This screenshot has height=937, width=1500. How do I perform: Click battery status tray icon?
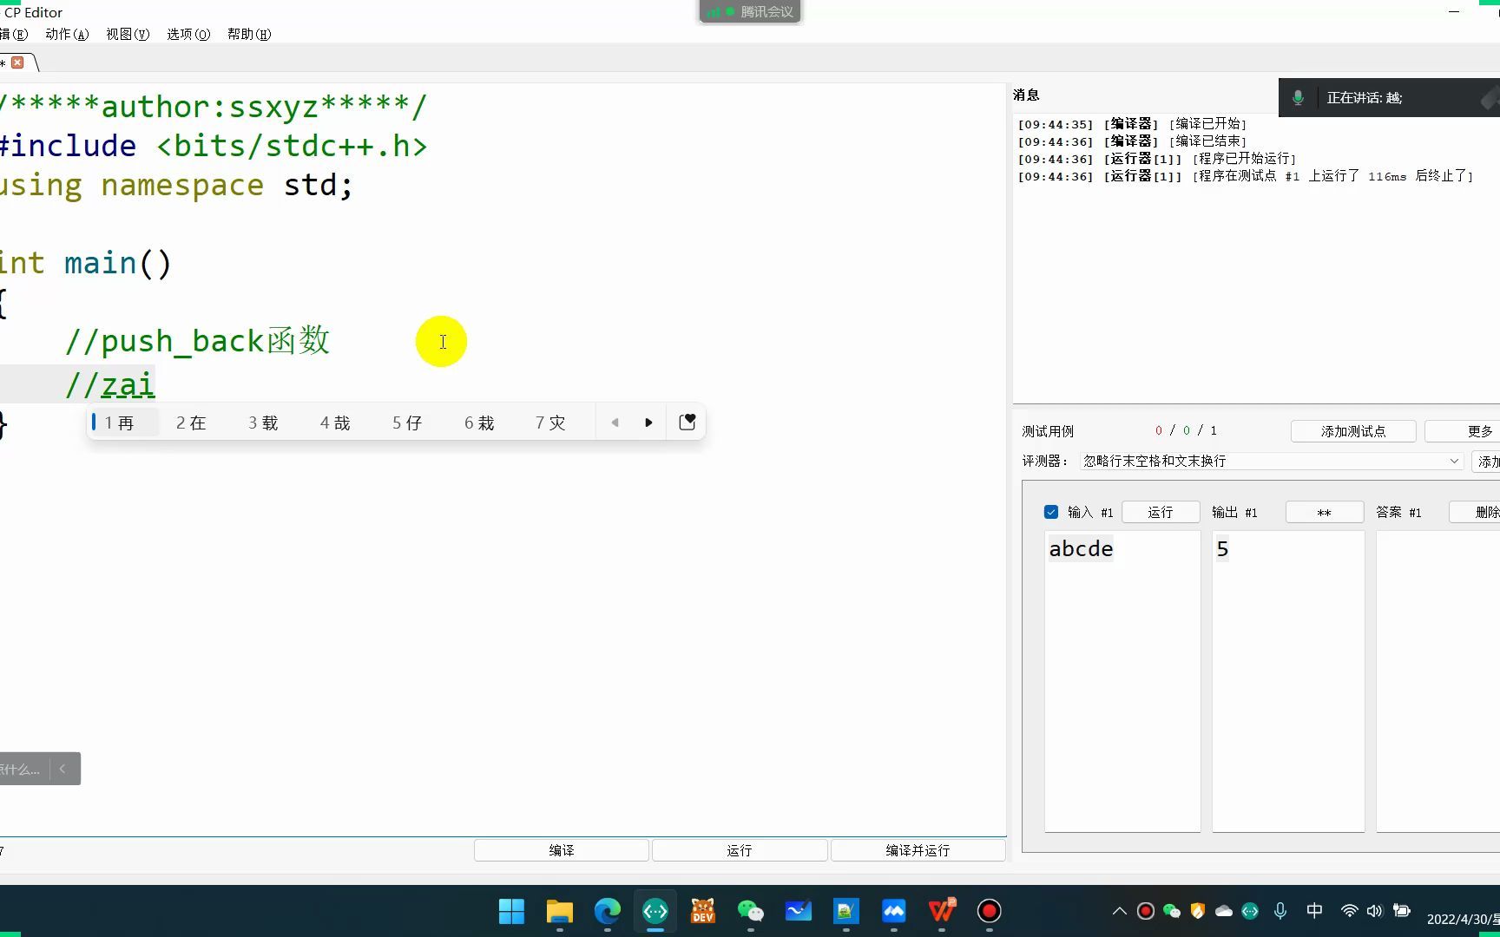click(x=1401, y=911)
